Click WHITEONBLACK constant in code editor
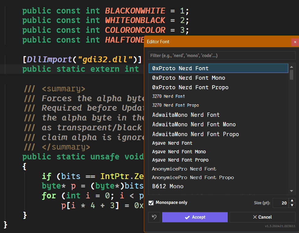The width and height of the screenshot is (299, 233). (135, 21)
